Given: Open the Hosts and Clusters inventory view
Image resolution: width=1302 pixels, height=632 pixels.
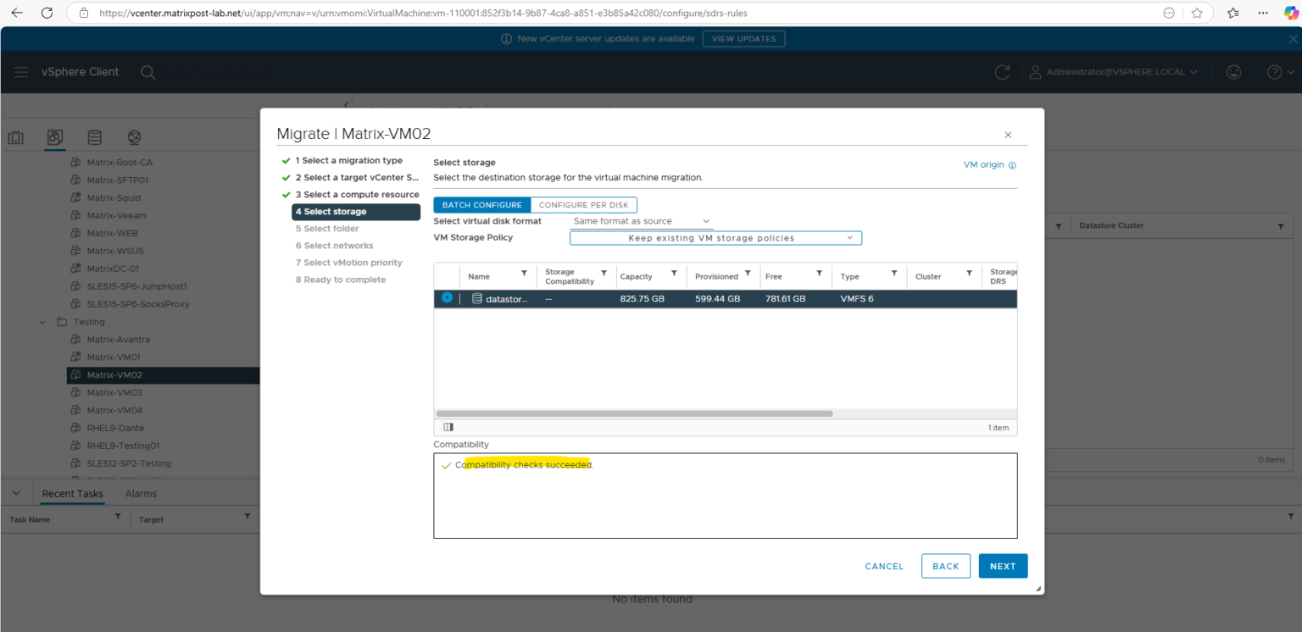Looking at the screenshot, I should [15, 137].
